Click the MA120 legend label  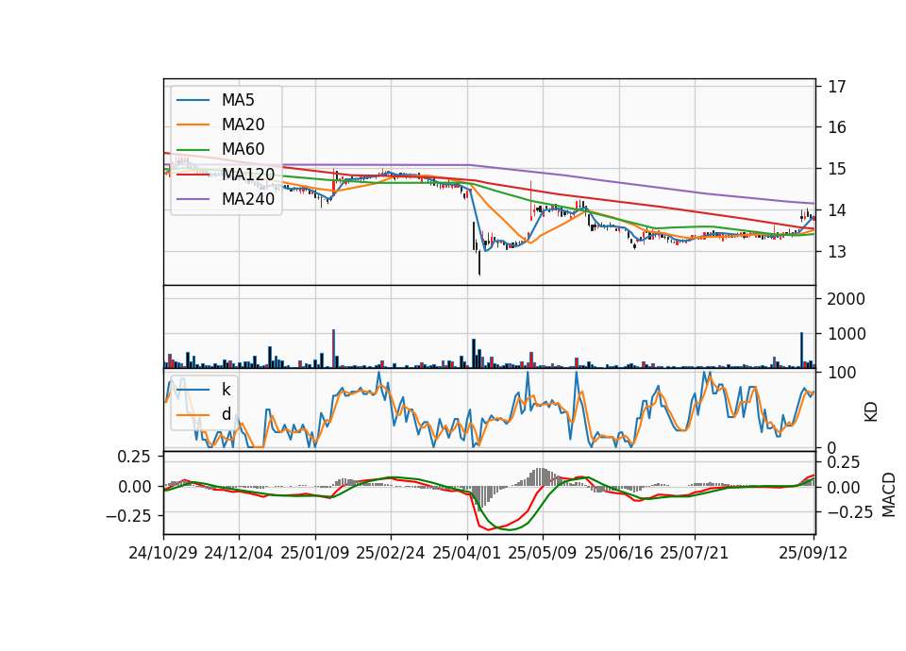pyautogui.click(x=248, y=174)
